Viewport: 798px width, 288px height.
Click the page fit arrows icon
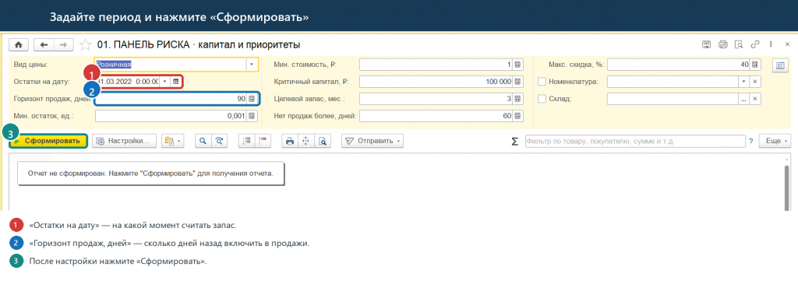coord(306,141)
